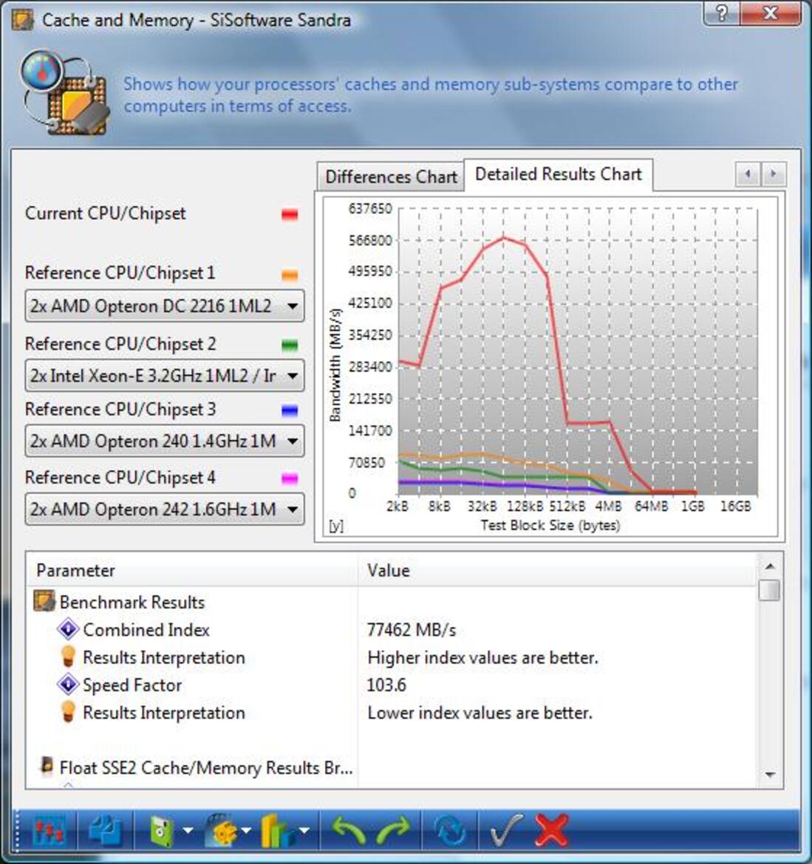Click the orange Reference 1 color swatch
The image size is (812, 864).
[x=290, y=275]
